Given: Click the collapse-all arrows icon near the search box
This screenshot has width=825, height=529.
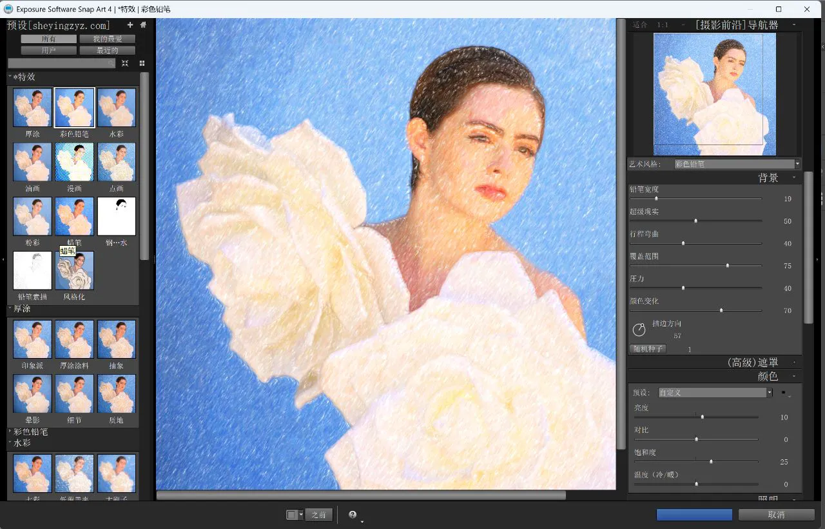Looking at the screenshot, I should (x=125, y=63).
